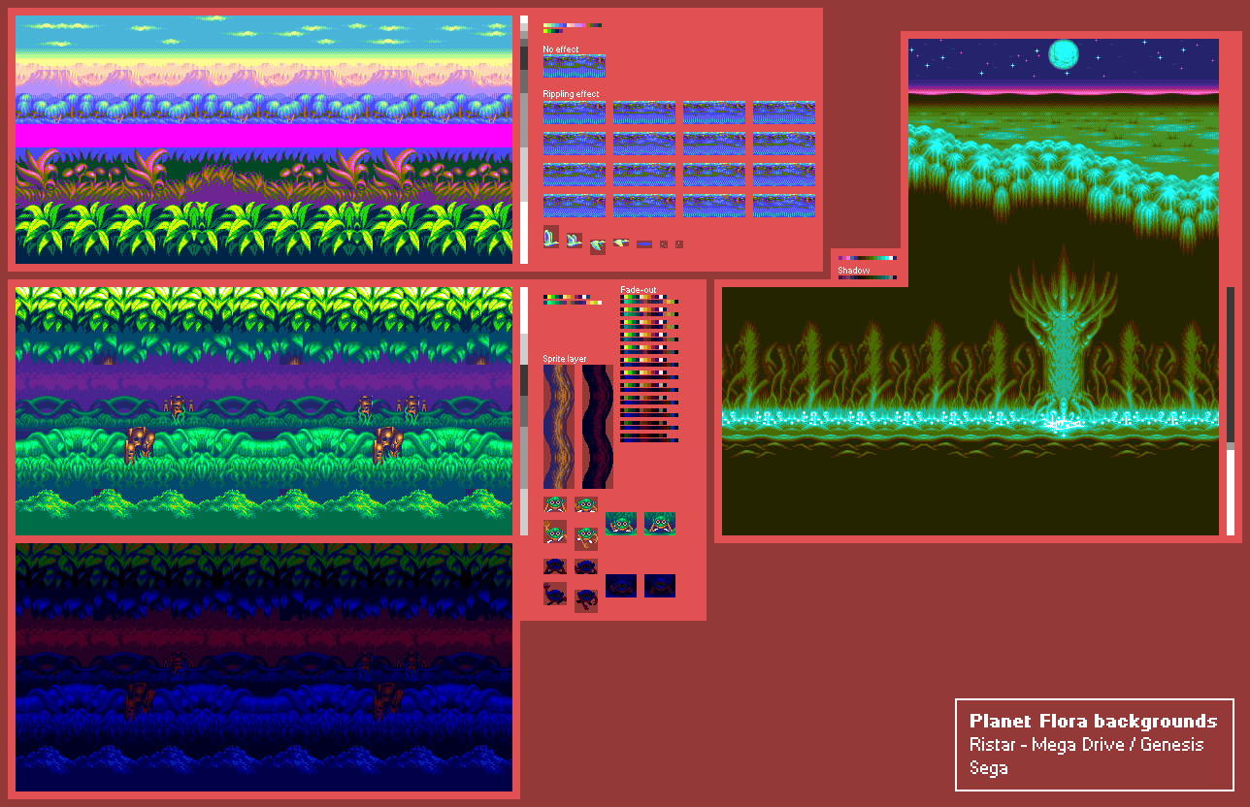Select the green creature sprite with raised orange claw
Viewport: 1250px width, 807px height.
coord(555,532)
